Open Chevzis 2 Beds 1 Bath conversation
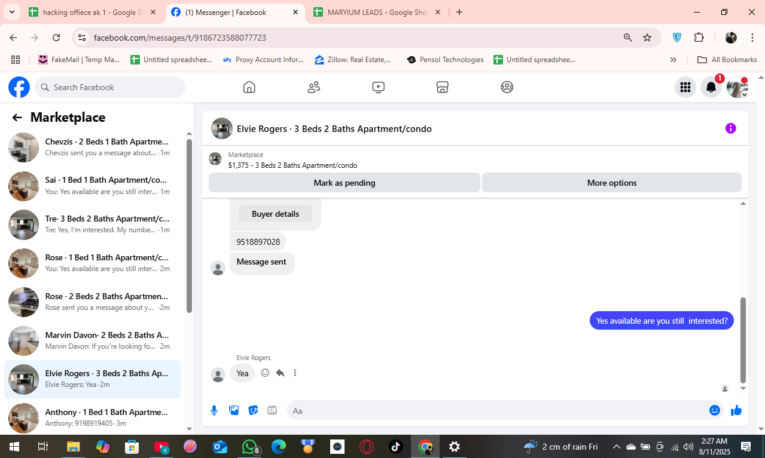 [93, 147]
